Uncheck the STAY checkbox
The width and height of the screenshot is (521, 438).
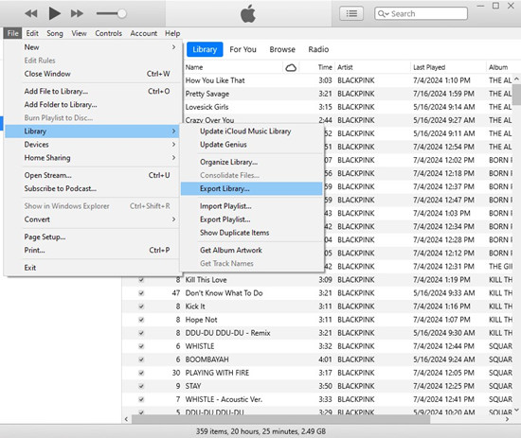(141, 386)
